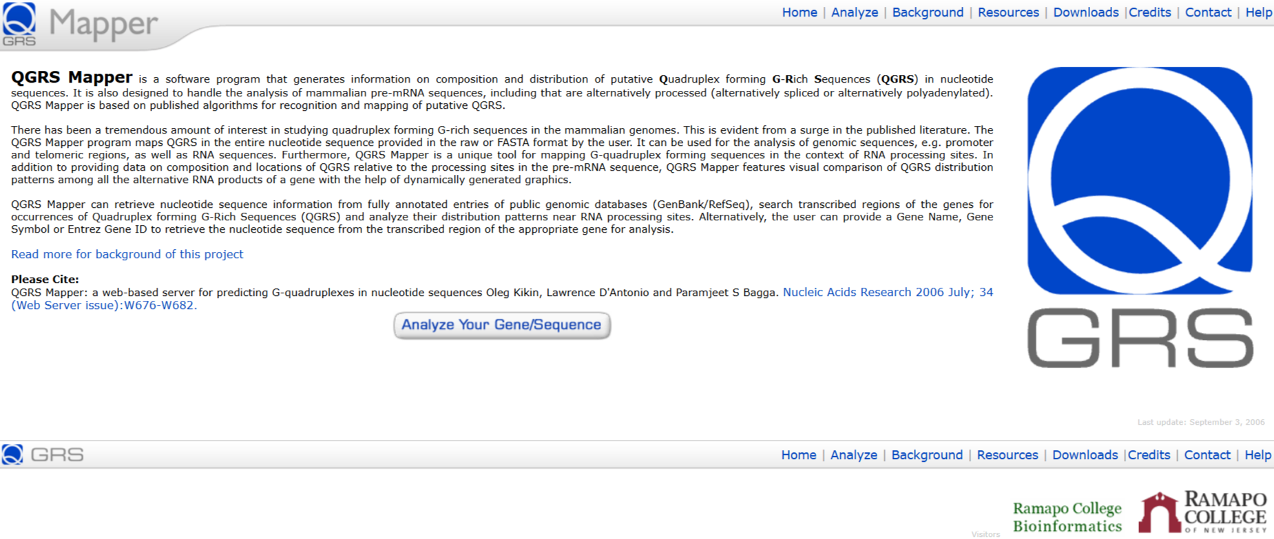Open Credits in the top navigation
The image size is (1274, 539).
pyautogui.click(x=1150, y=12)
